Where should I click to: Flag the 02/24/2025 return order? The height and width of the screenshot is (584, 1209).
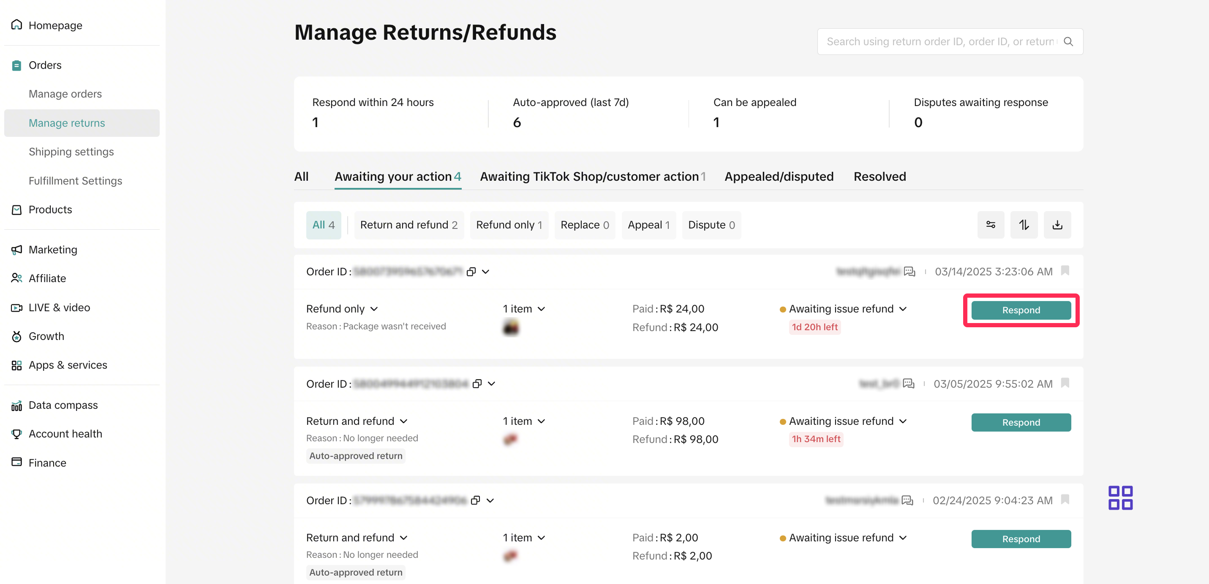coord(1065,500)
